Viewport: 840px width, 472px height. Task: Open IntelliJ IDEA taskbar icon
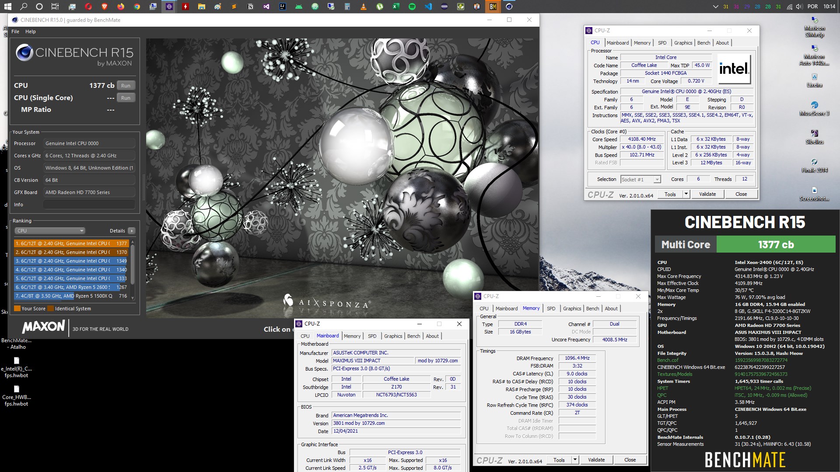(283, 7)
